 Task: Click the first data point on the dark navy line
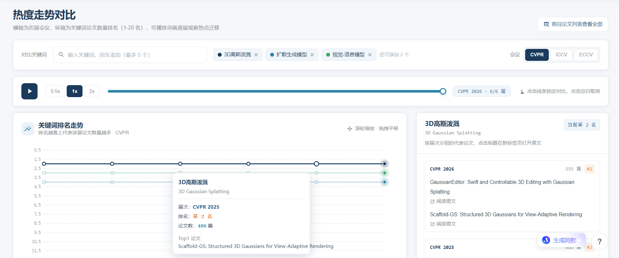[44, 164]
